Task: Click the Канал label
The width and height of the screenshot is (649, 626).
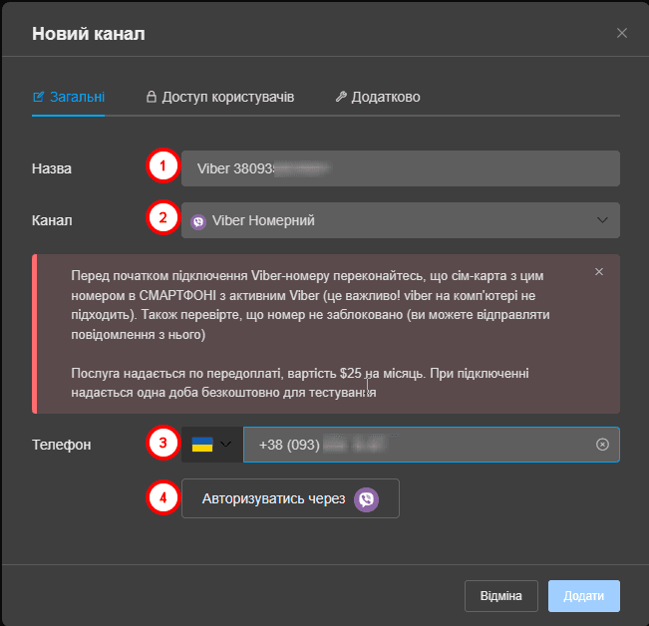Action: (52, 220)
